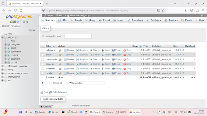Click the phpMyAdmin home icon
The image size is (207, 116).
pyautogui.click(x=11, y=22)
